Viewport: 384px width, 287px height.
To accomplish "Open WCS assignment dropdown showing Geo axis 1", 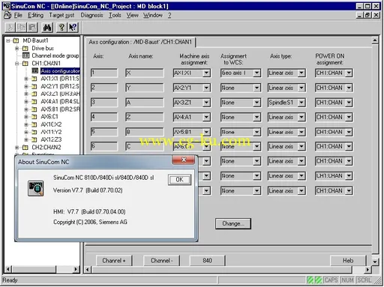I will 256,73.
